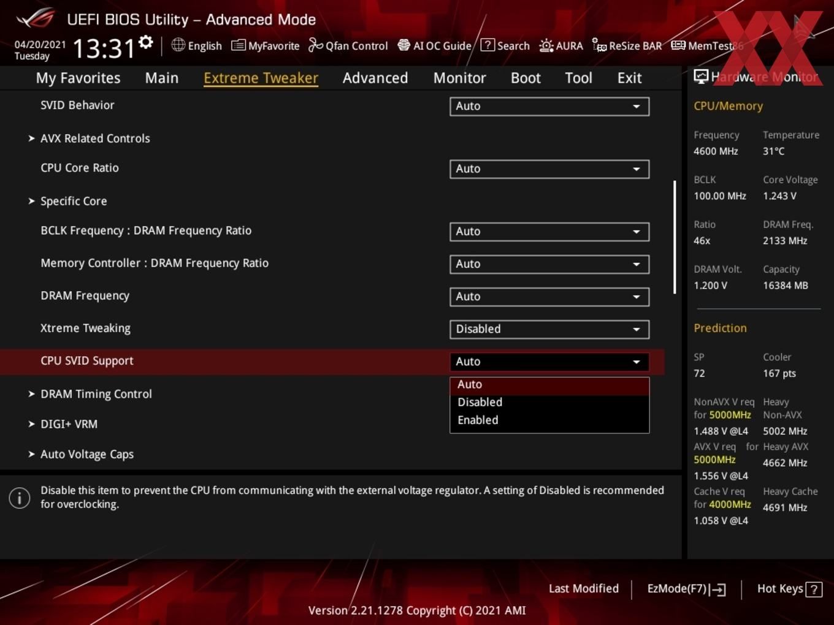The width and height of the screenshot is (834, 625).
Task: Open Hot Keys help
Action: tap(789, 589)
